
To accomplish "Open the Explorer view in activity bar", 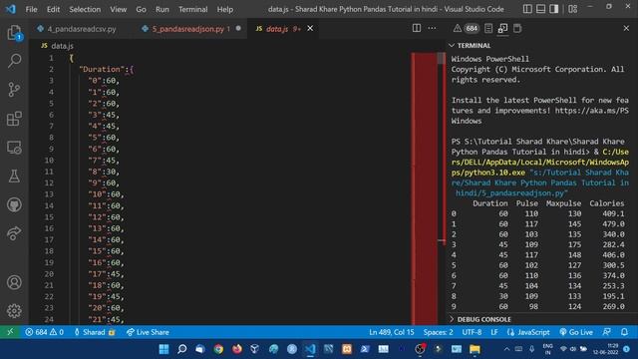I will click(x=14, y=32).
